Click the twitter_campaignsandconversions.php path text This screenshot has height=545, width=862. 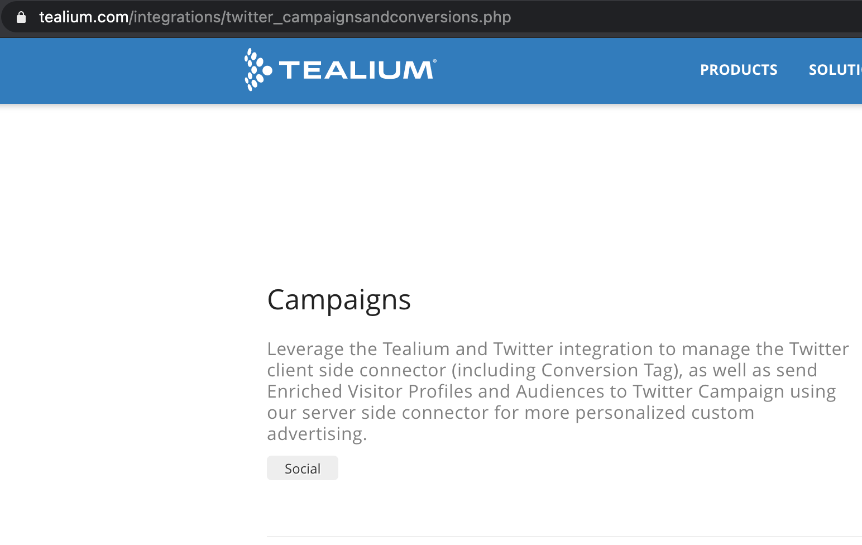(368, 17)
